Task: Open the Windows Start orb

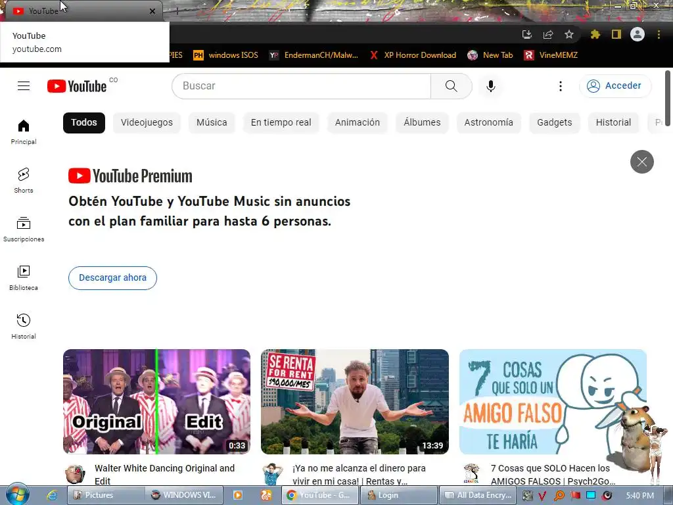Action: 17,494
